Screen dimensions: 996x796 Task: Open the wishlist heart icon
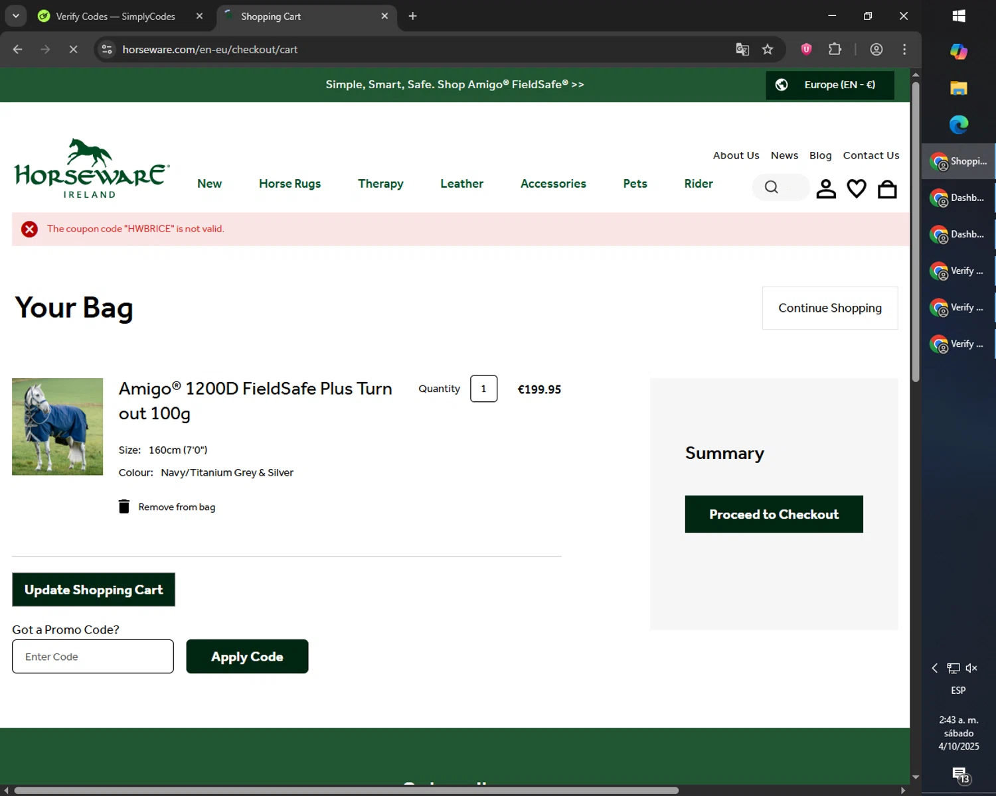click(x=857, y=189)
